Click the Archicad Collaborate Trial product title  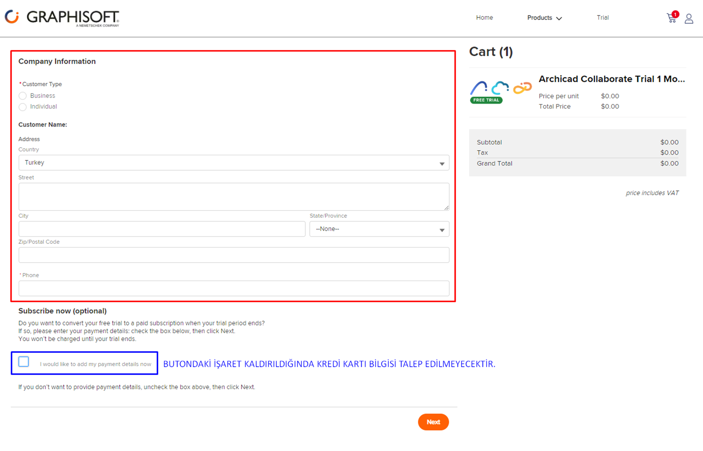click(x=612, y=79)
